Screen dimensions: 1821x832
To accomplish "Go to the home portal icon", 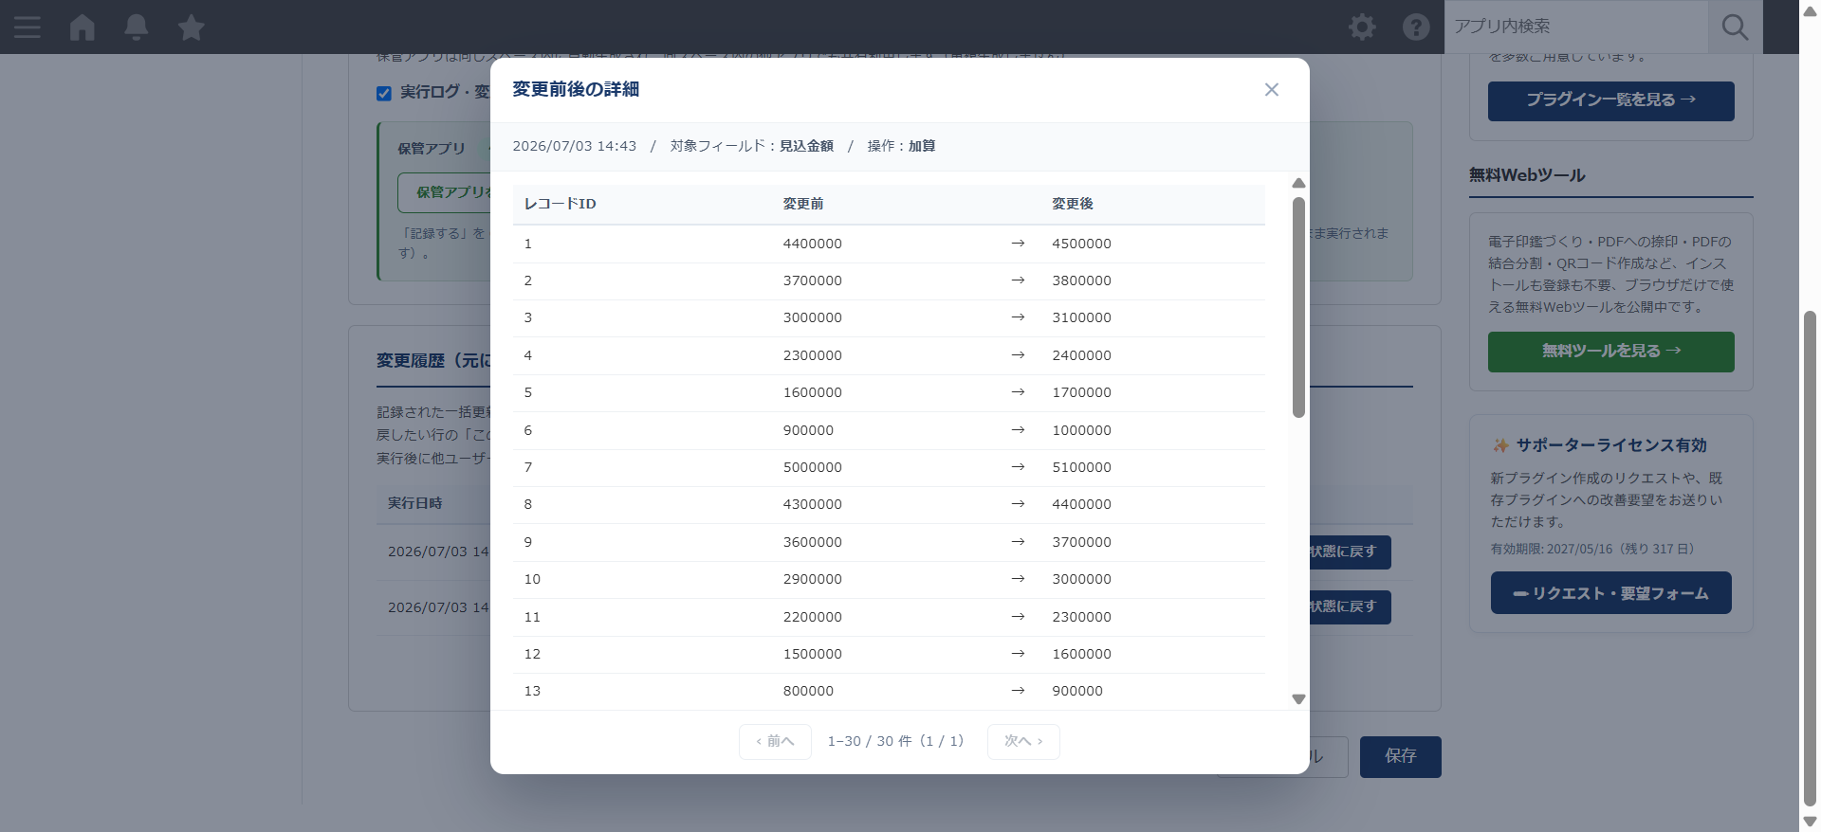I will 83,27.
